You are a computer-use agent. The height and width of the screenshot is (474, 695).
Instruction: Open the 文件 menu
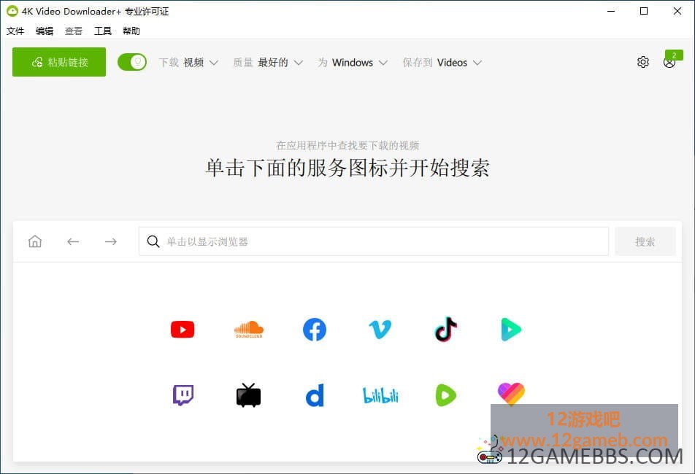tap(15, 31)
